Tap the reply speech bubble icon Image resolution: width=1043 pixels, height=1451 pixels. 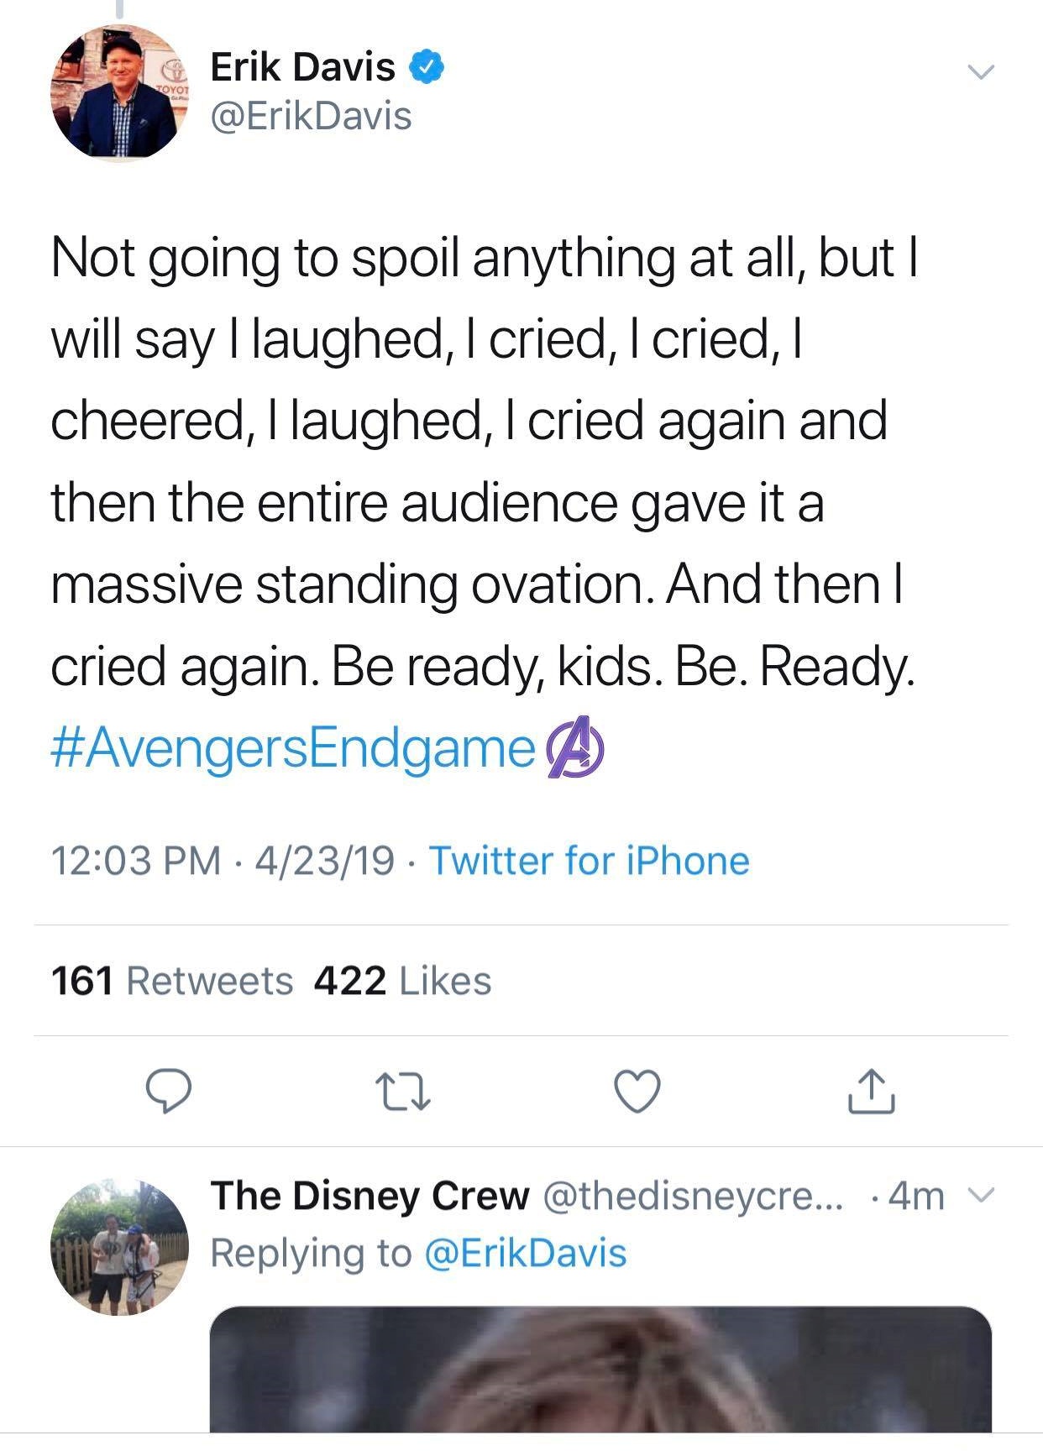point(169,1091)
